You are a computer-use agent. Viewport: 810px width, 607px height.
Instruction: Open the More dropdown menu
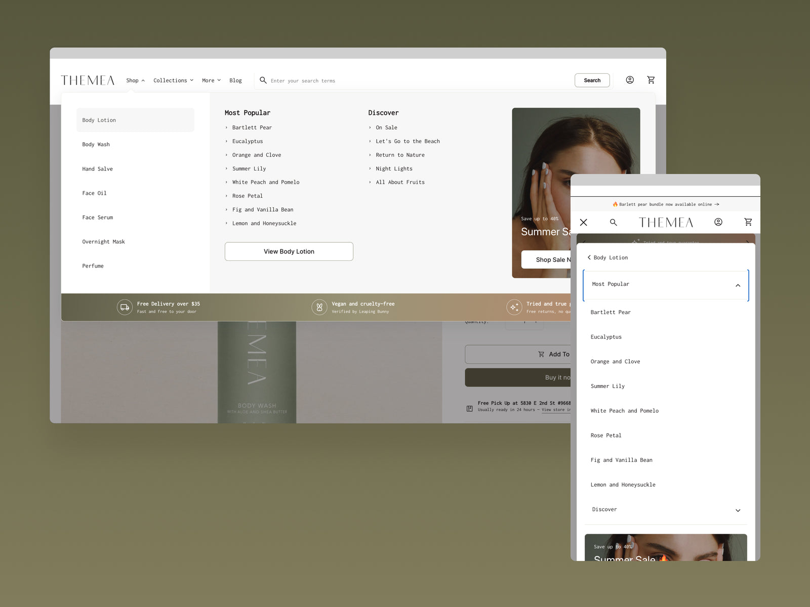[x=211, y=80]
